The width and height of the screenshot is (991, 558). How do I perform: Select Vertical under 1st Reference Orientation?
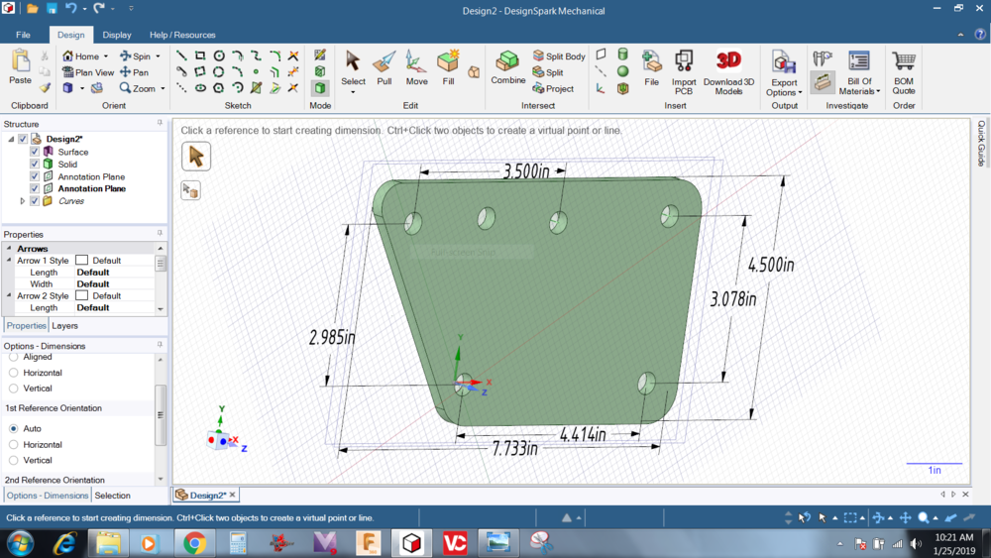pyautogui.click(x=13, y=460)
